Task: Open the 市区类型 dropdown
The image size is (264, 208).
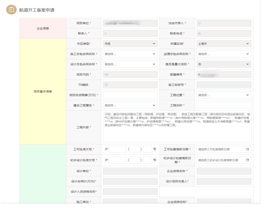Action: pos(130,44)
